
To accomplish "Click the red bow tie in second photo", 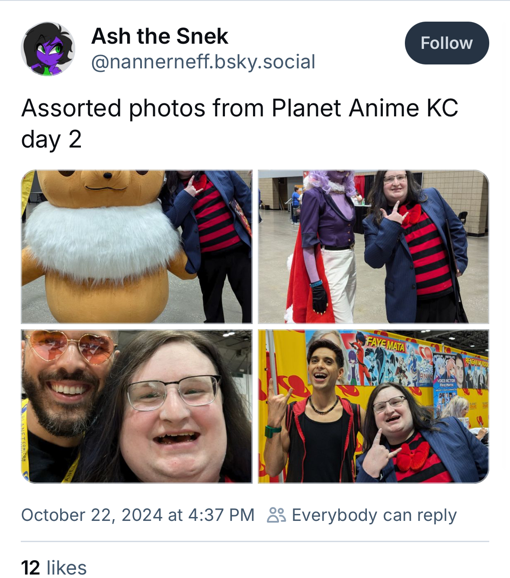I will (x=410, y=213).
